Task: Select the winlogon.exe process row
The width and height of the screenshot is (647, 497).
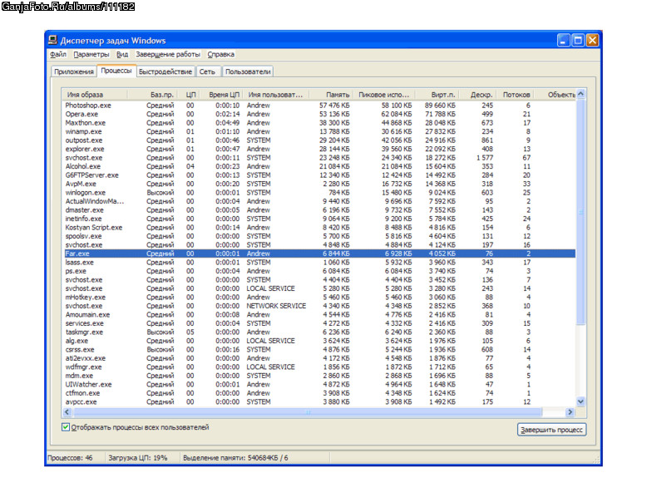Action: (x=319, y=193)
